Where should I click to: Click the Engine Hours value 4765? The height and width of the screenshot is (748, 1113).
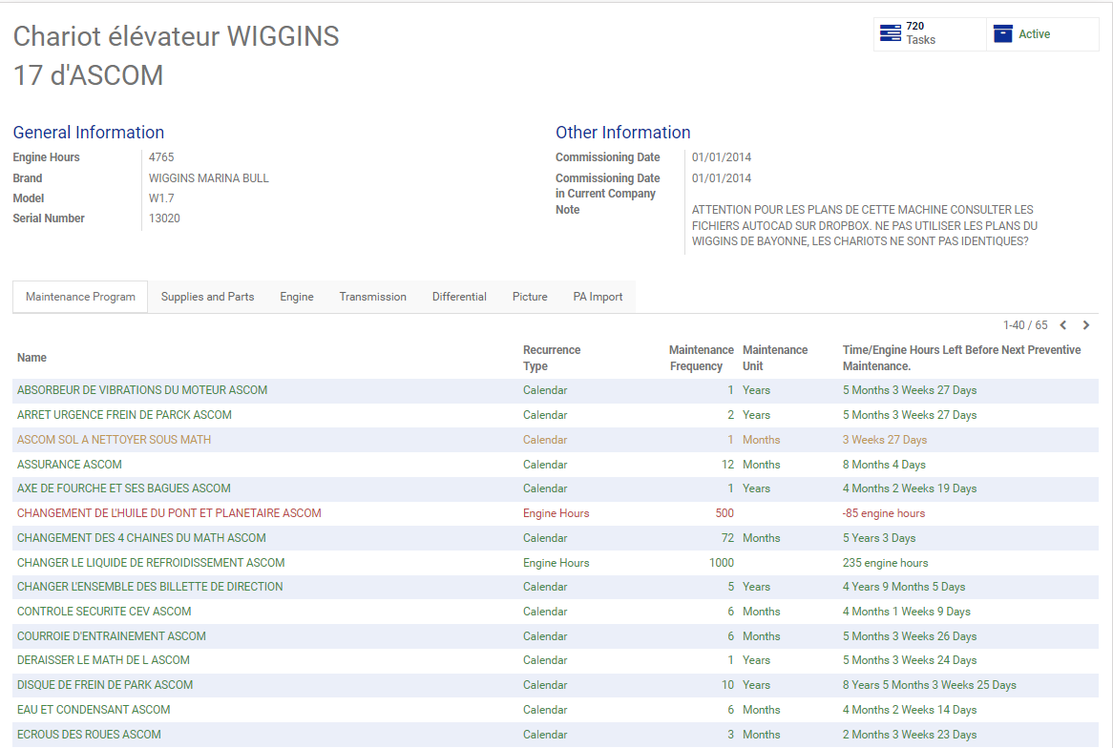click(x=161, y=157)
